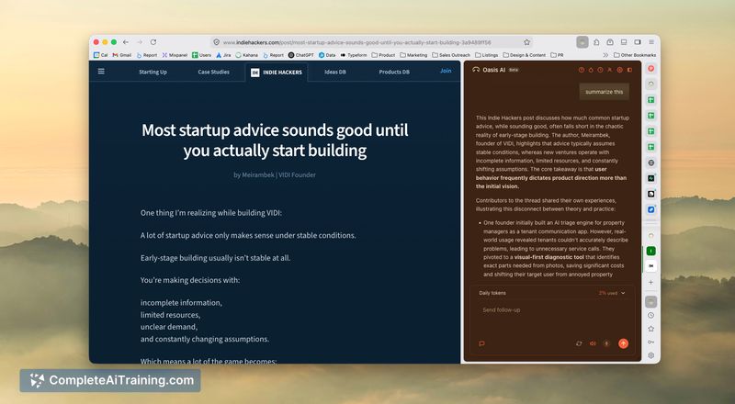Screen dimensions: 735x404
Task: Open the Data bookmark
Action: (x=327, y=55)
